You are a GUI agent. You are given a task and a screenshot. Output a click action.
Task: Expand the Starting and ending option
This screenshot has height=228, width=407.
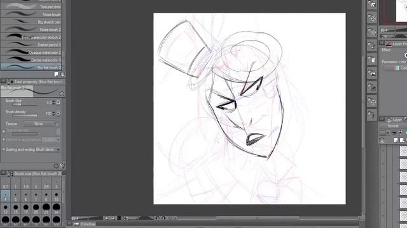click(3, 149)
